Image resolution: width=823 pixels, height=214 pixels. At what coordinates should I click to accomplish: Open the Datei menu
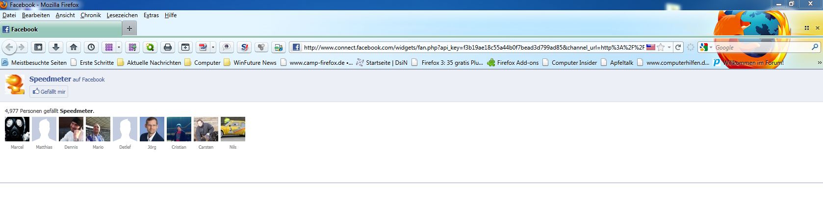coord(9,15)
